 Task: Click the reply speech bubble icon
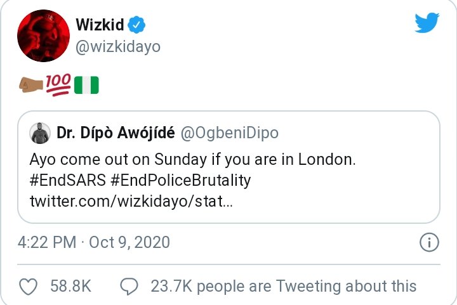click(x=129, y=287)
